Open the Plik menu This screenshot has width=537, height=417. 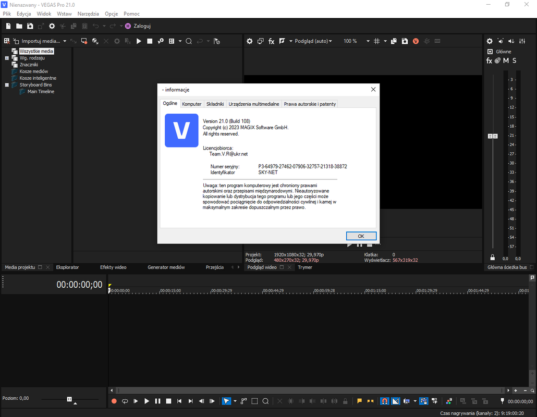pos(7,14)
